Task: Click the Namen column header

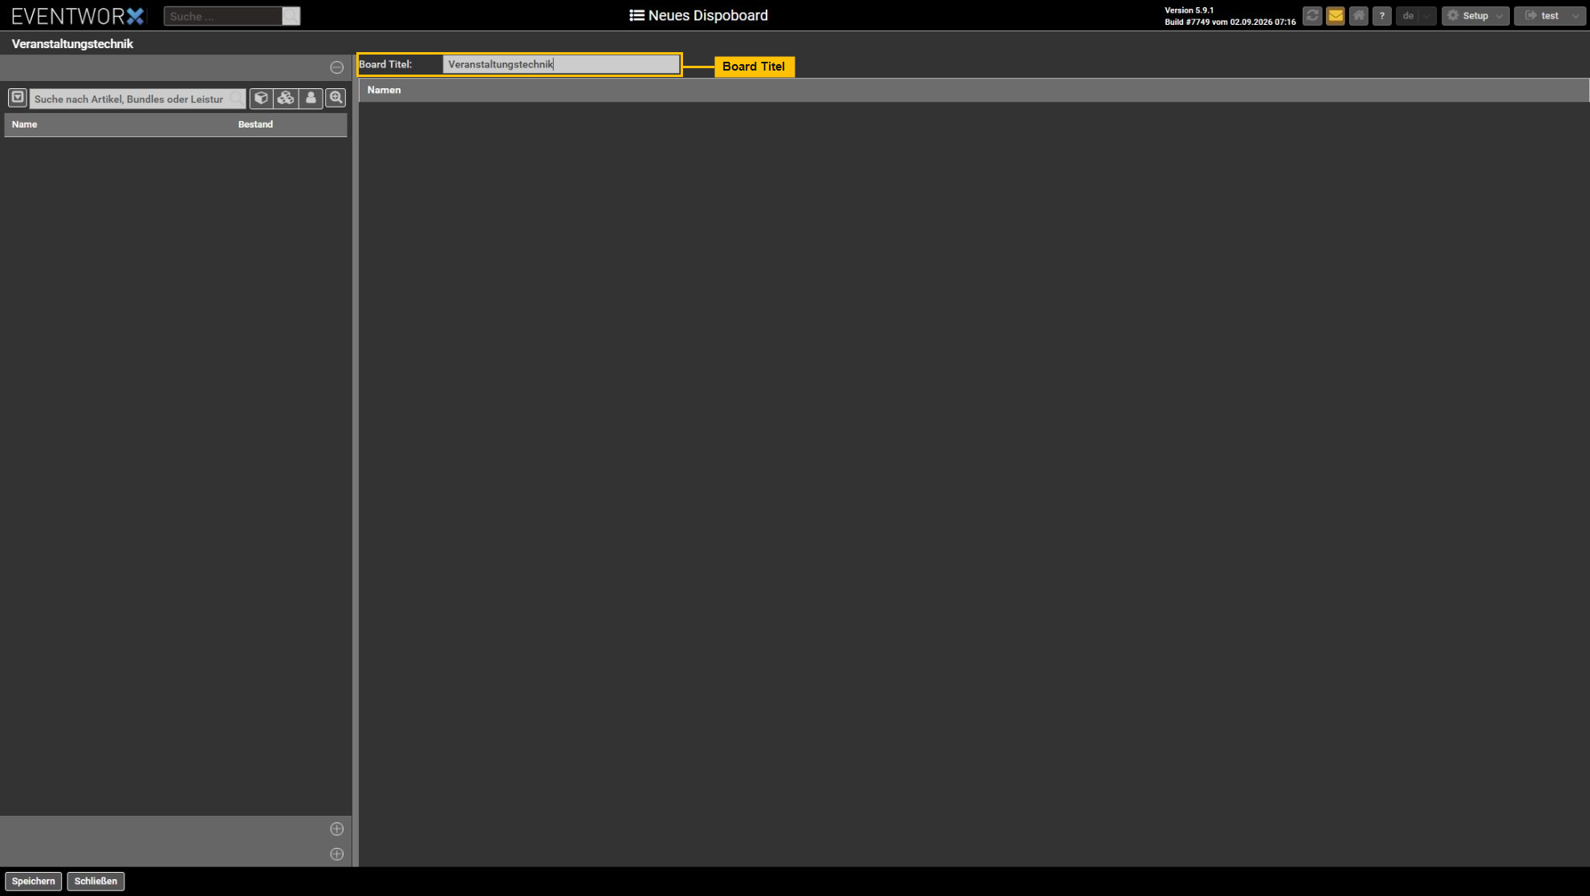Action: 384,90
